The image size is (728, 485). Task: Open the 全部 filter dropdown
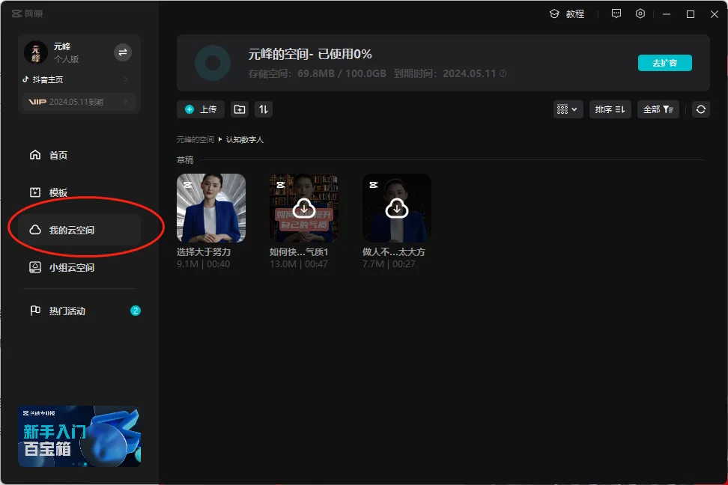coord(658,109)
